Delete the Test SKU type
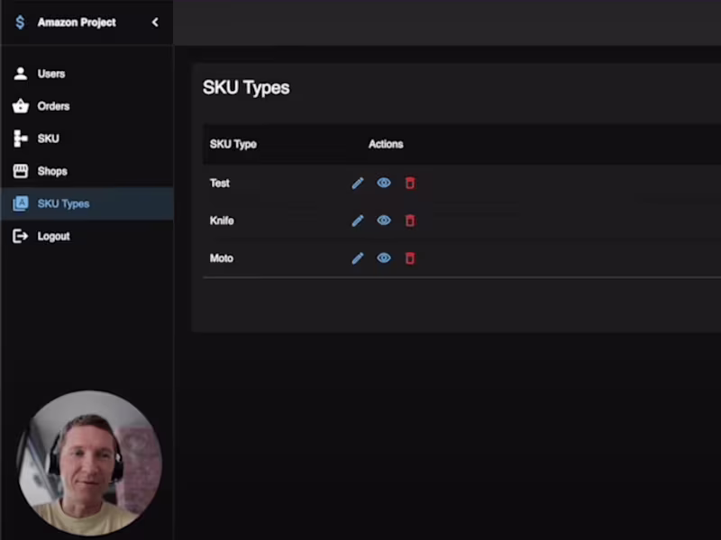Screen dimensions: 721x540 tap(410, 184)
